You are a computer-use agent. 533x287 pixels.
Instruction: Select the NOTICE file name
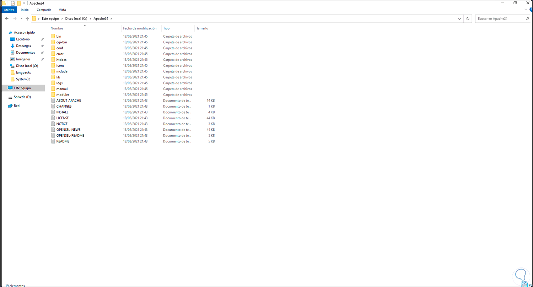click(62, 124)
